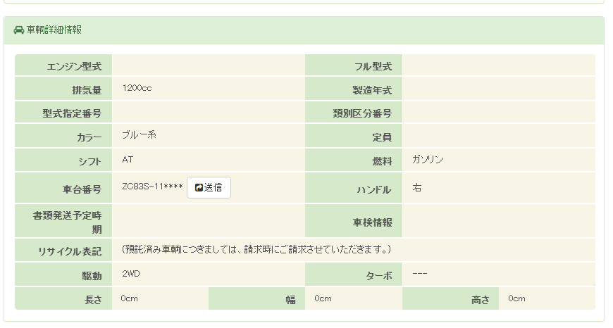Click the エンジン型式 label cell
The width and height of the screenshot is (613, 328).
(x=63, y=66)
